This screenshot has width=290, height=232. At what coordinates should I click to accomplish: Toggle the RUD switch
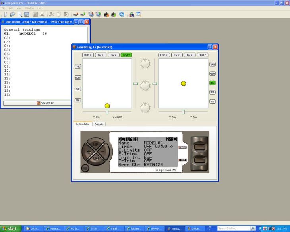[x=78, y=78]
